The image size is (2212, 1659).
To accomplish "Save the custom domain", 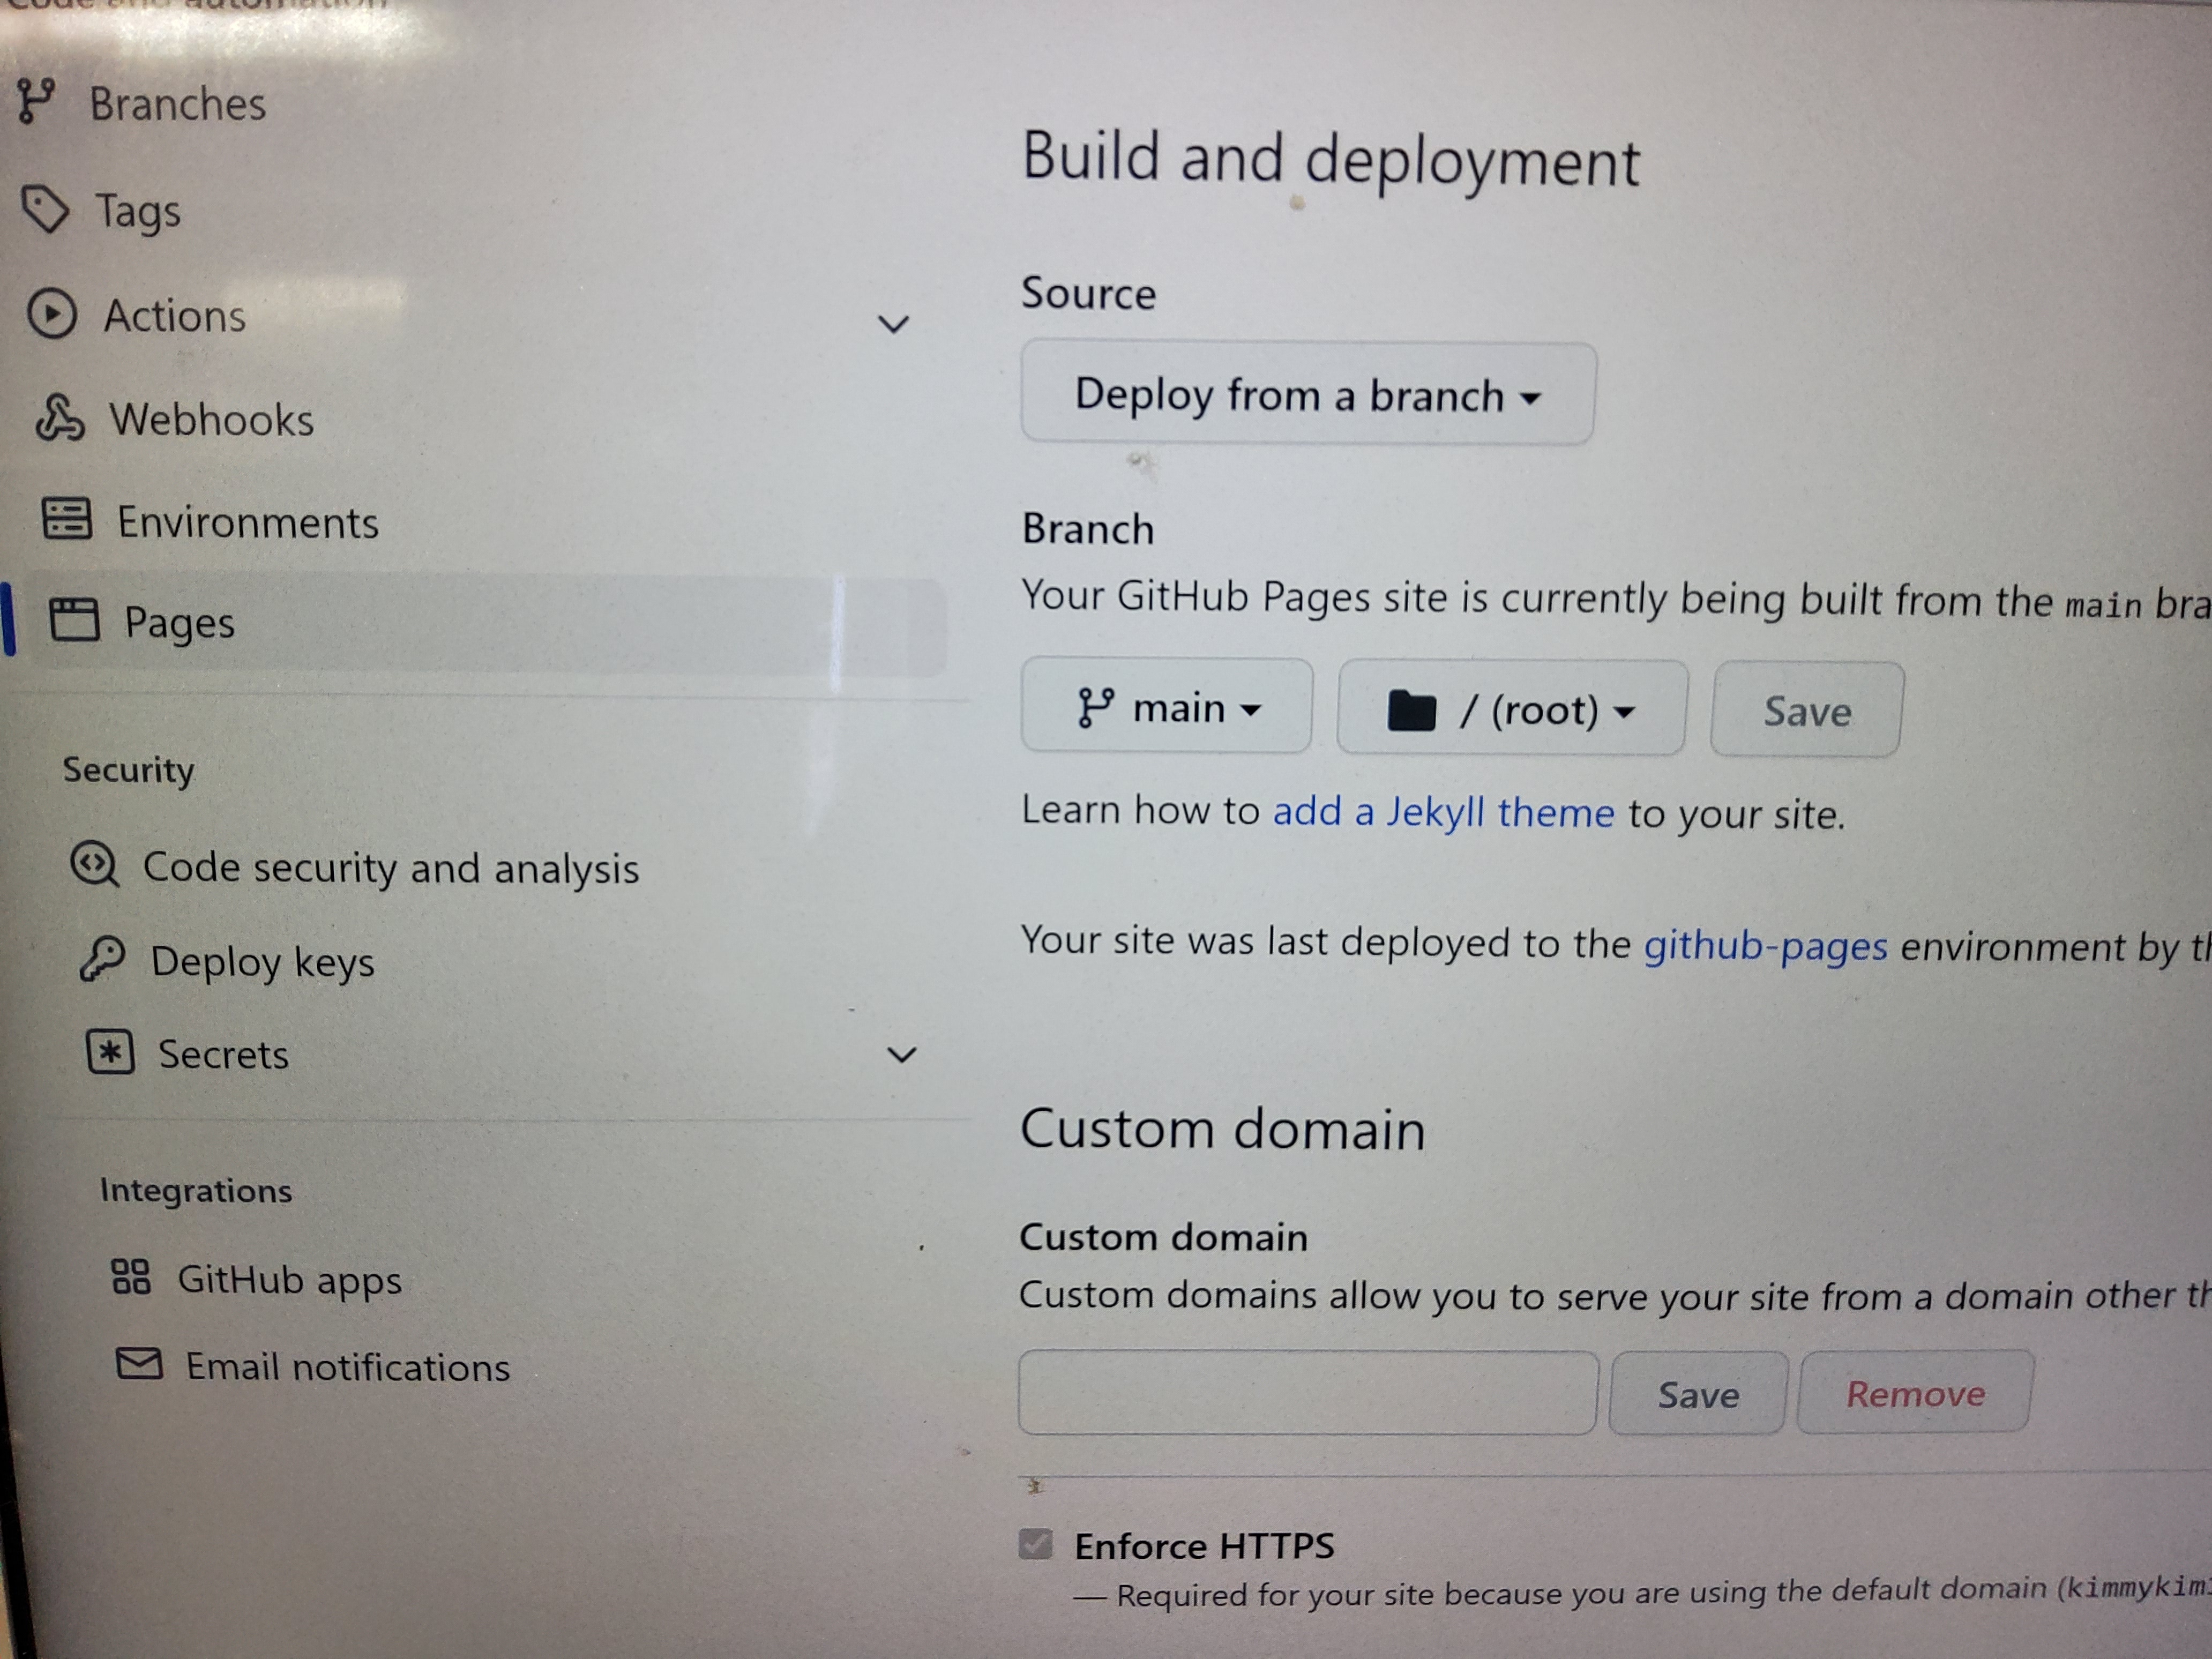I will pyautogui.click(x=1698, y=1394).
